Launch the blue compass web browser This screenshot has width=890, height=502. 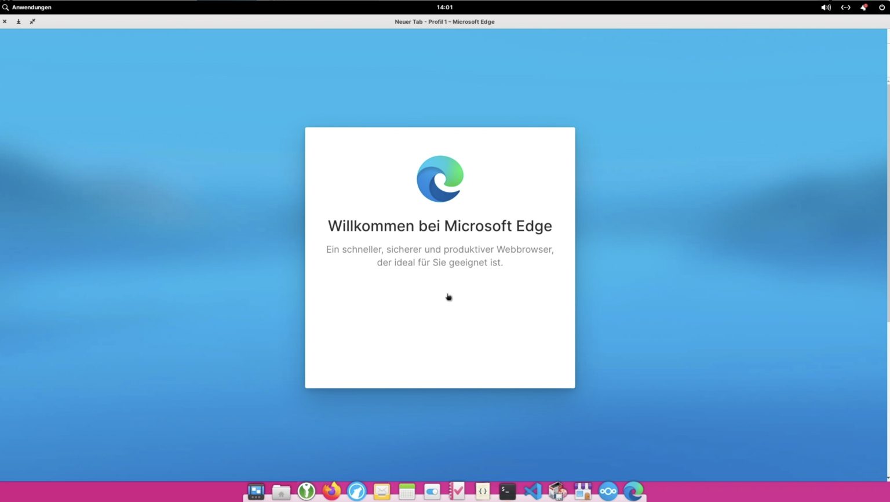coord(357,491)
